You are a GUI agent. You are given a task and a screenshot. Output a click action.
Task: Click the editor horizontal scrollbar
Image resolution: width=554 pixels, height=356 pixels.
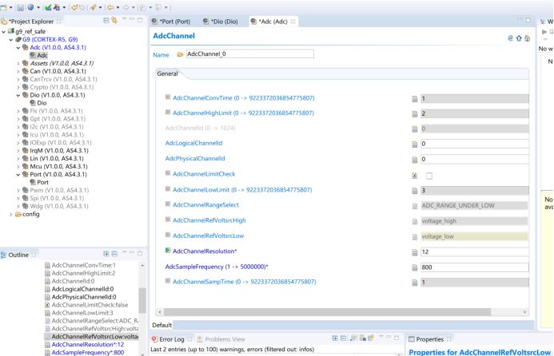pos(327,312)
